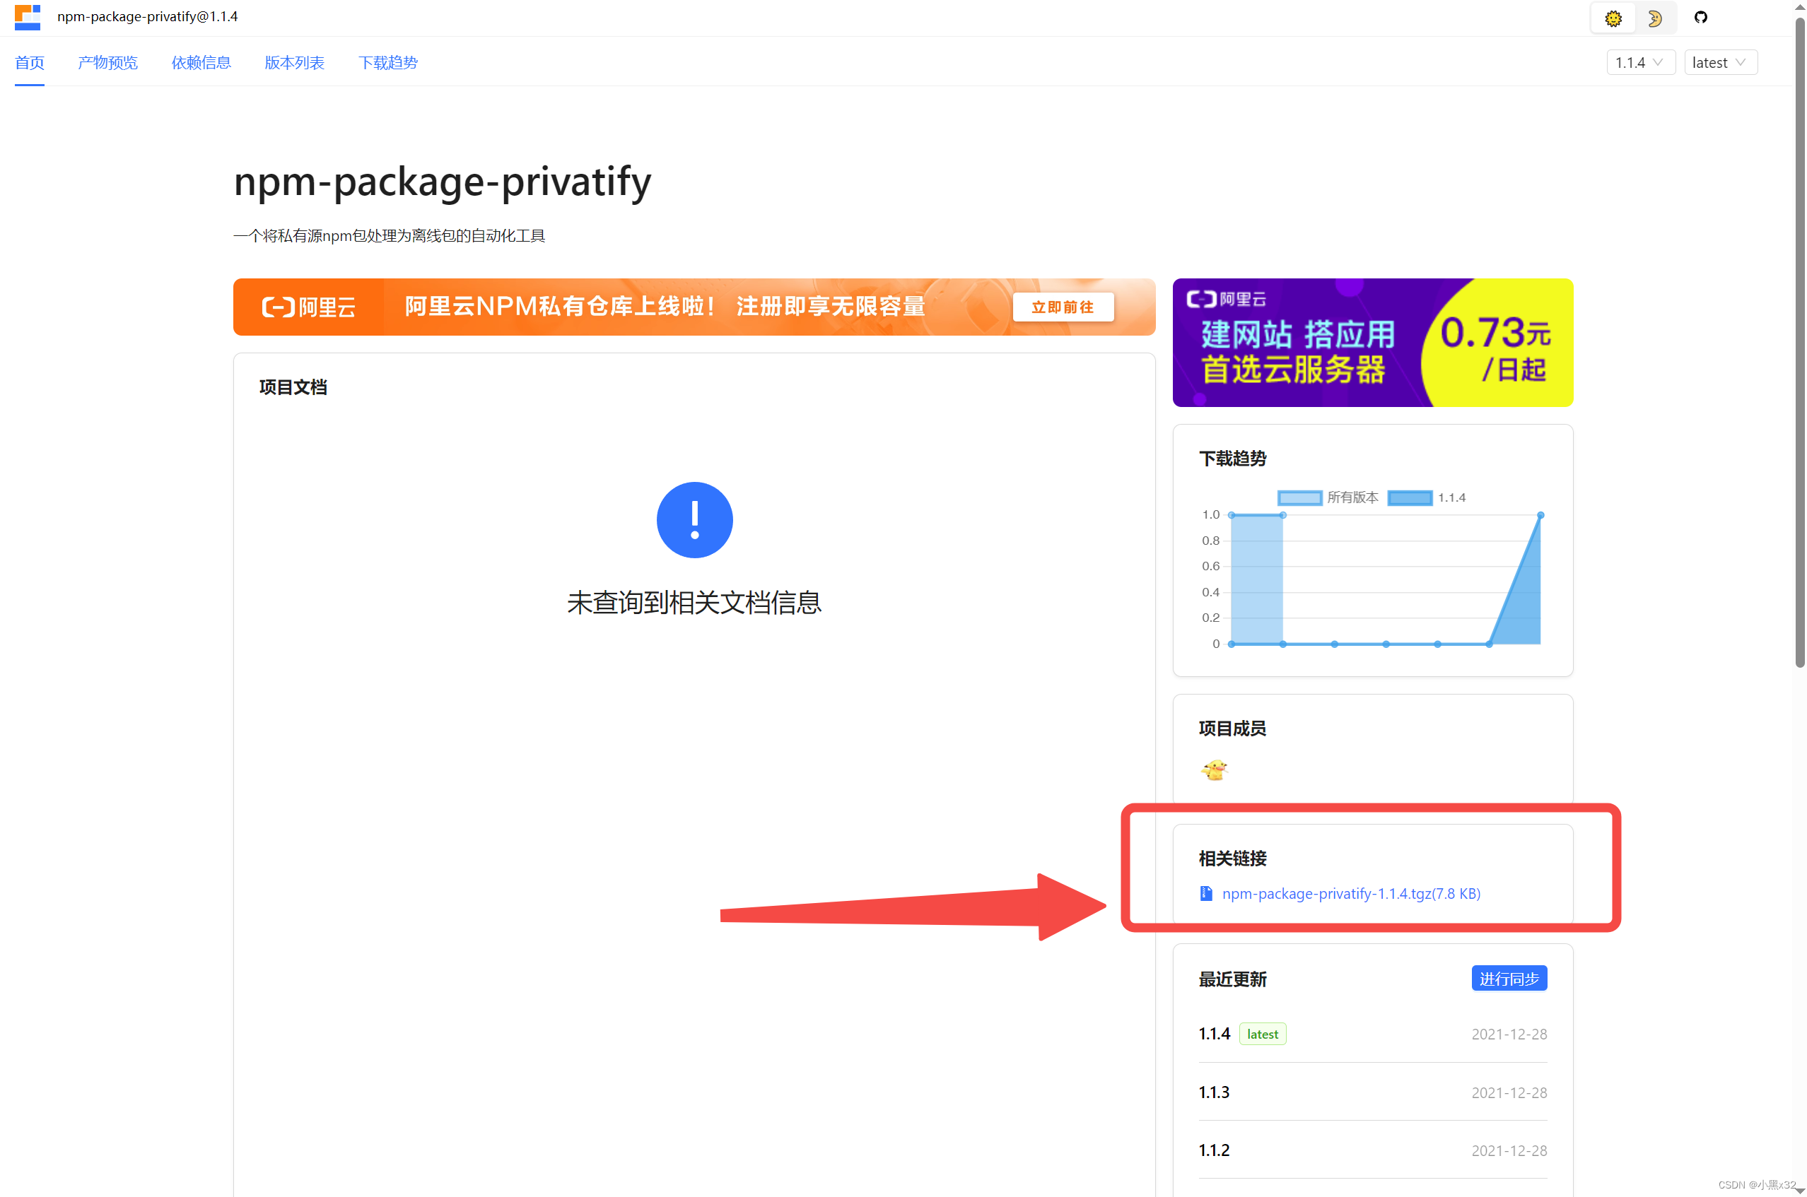Open the 产物预览 tab
Image resolution: width=1807 pixels, height=1197 pixels.
point(107,63)
